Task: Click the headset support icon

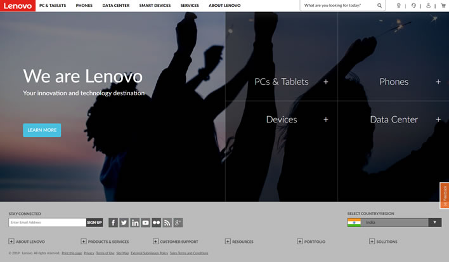Action: pyautogui.click(x=413, y=6)
